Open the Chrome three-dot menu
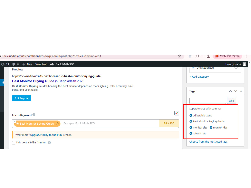The height and width of the screenshot is (188, 251). tap(246, 56)
